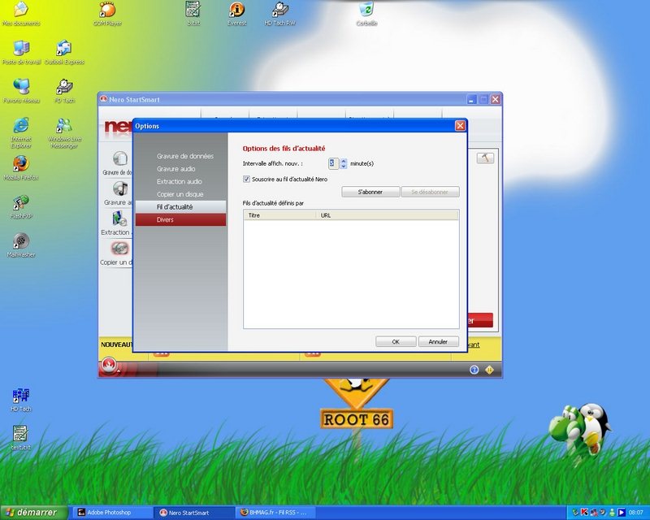
Task: Open the hammer tools icon in Nero StartSmart
Action: tap(485, 158)
